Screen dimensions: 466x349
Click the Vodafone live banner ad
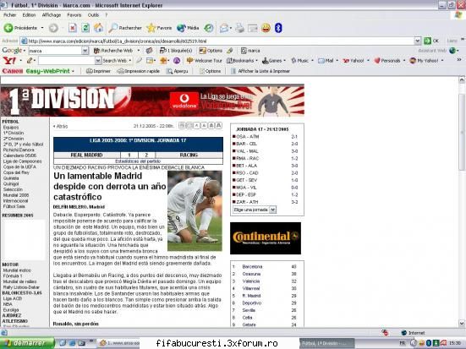(x=237, y=101)
